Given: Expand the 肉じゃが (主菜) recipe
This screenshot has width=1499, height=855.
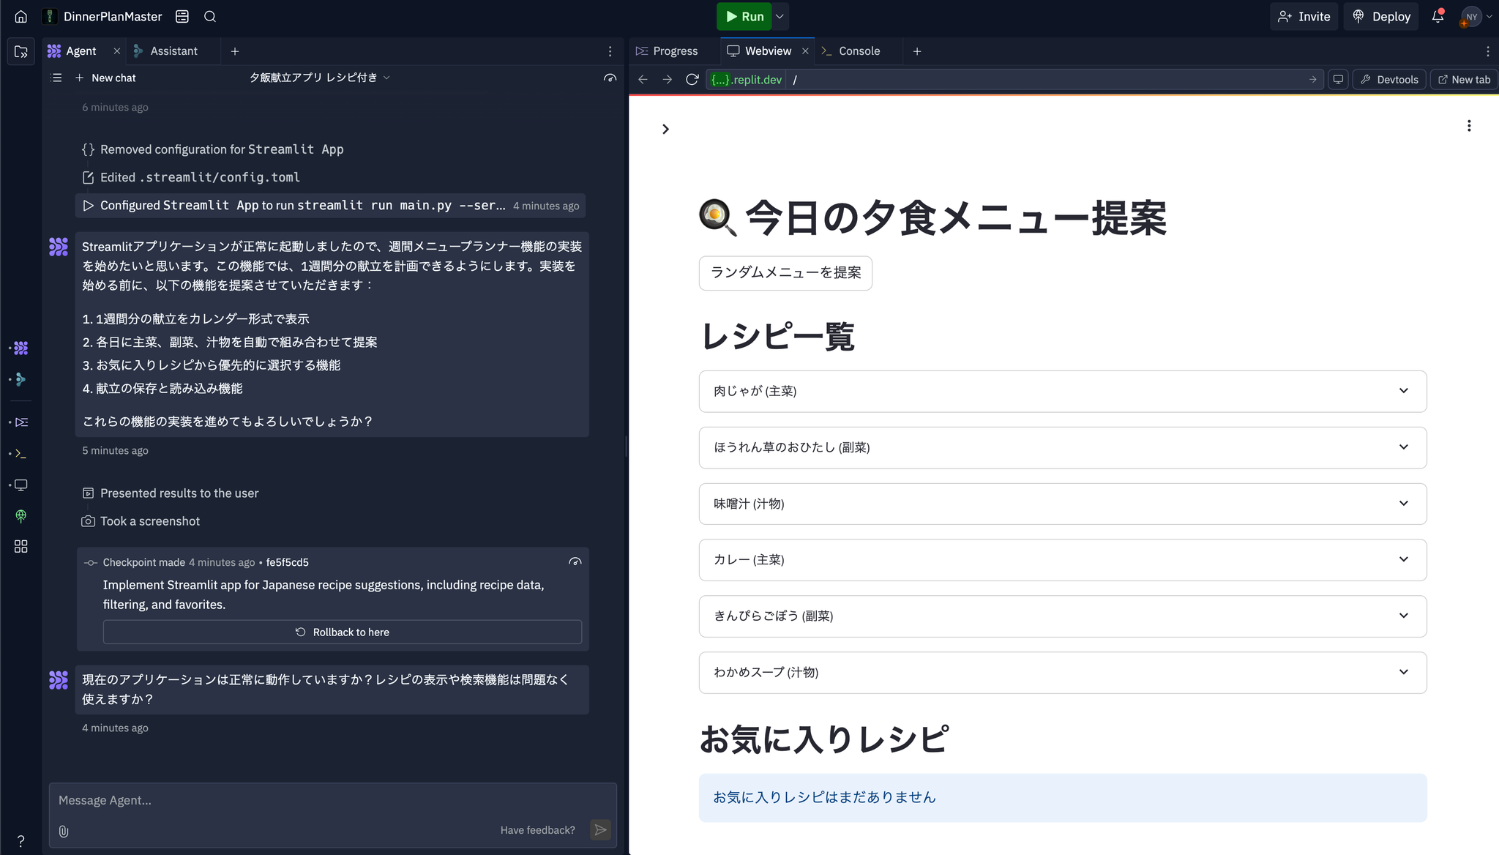Looking at the screenshot, I should click(1062, 391).
